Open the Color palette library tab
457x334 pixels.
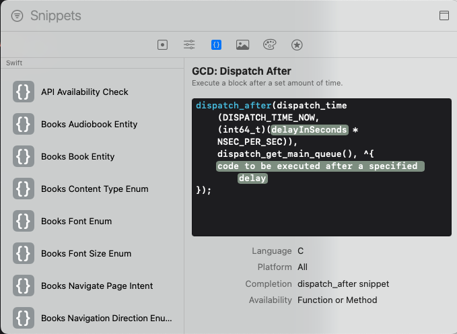click(270, 44)
